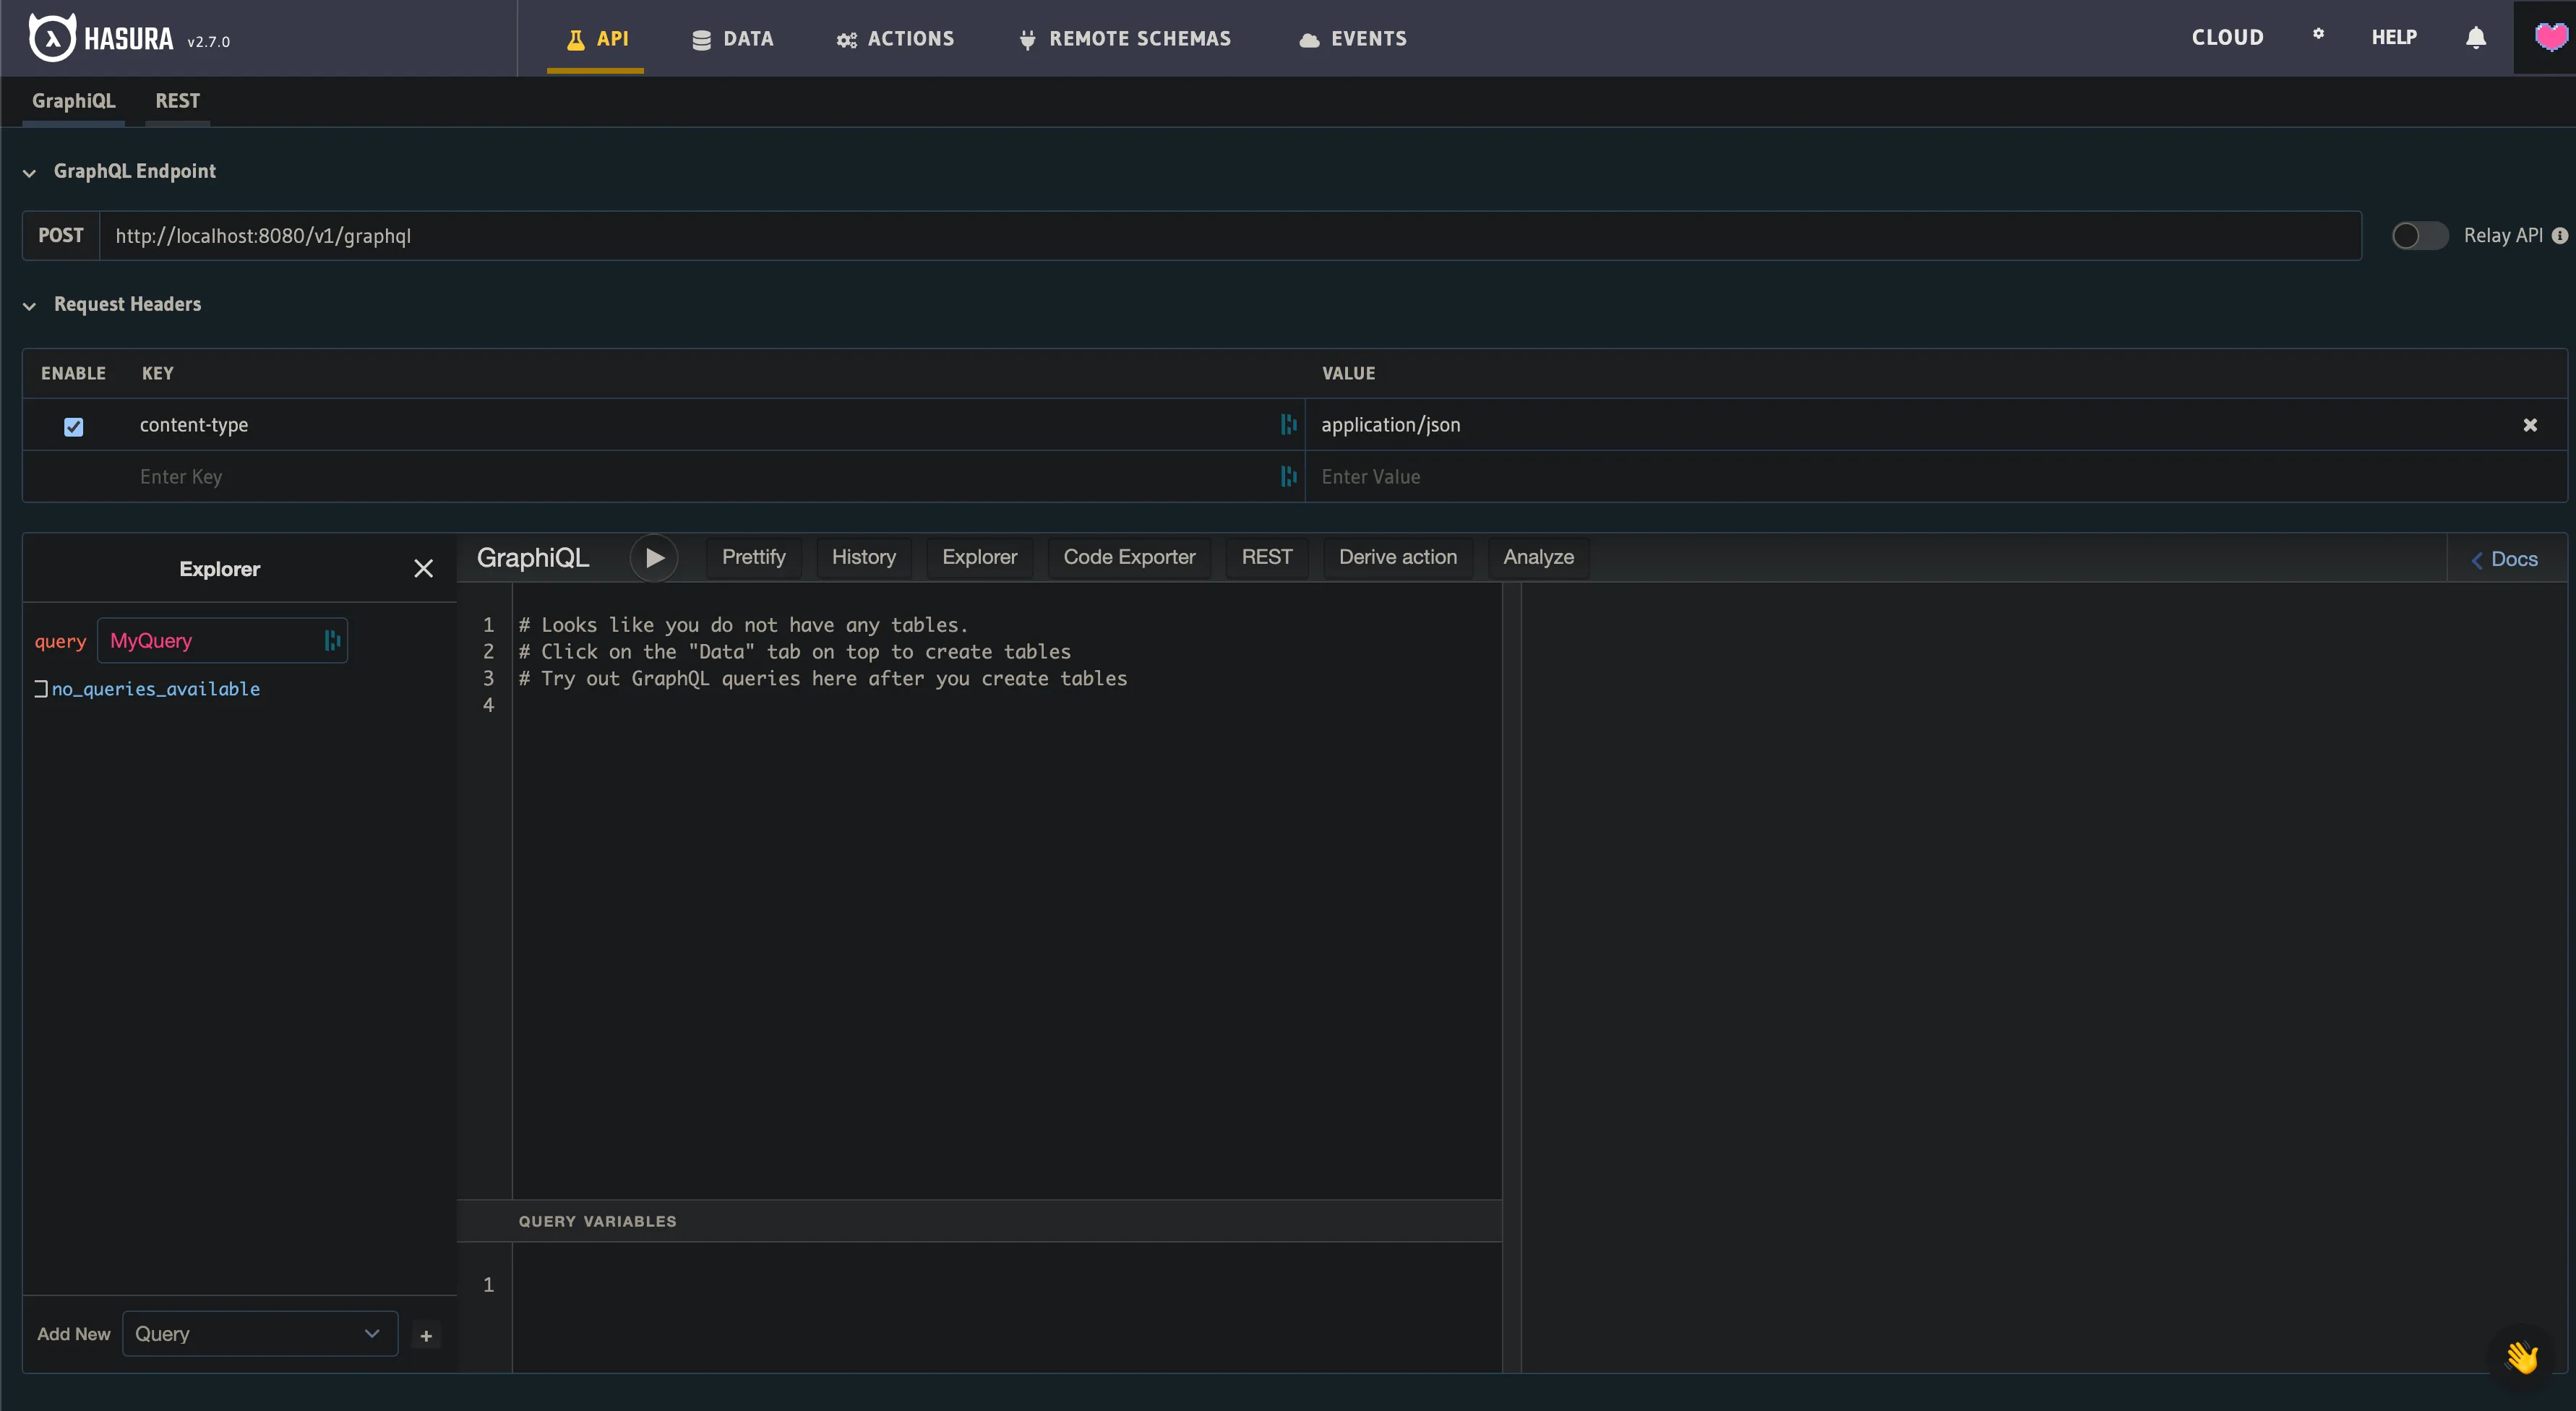Open the notifications bell

pyautogui.click(x=2475, y=37)
